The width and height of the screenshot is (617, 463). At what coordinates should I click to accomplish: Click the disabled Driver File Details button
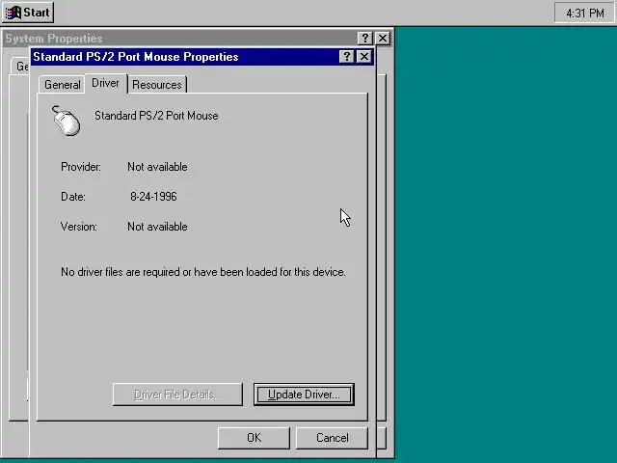point(177,395)
